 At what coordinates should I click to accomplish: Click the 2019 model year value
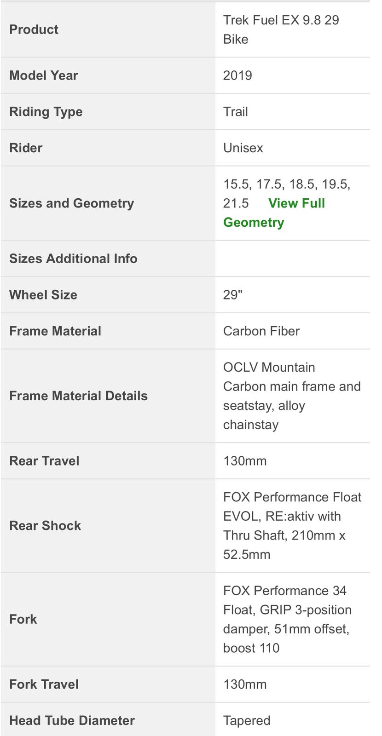coord(237,75)
